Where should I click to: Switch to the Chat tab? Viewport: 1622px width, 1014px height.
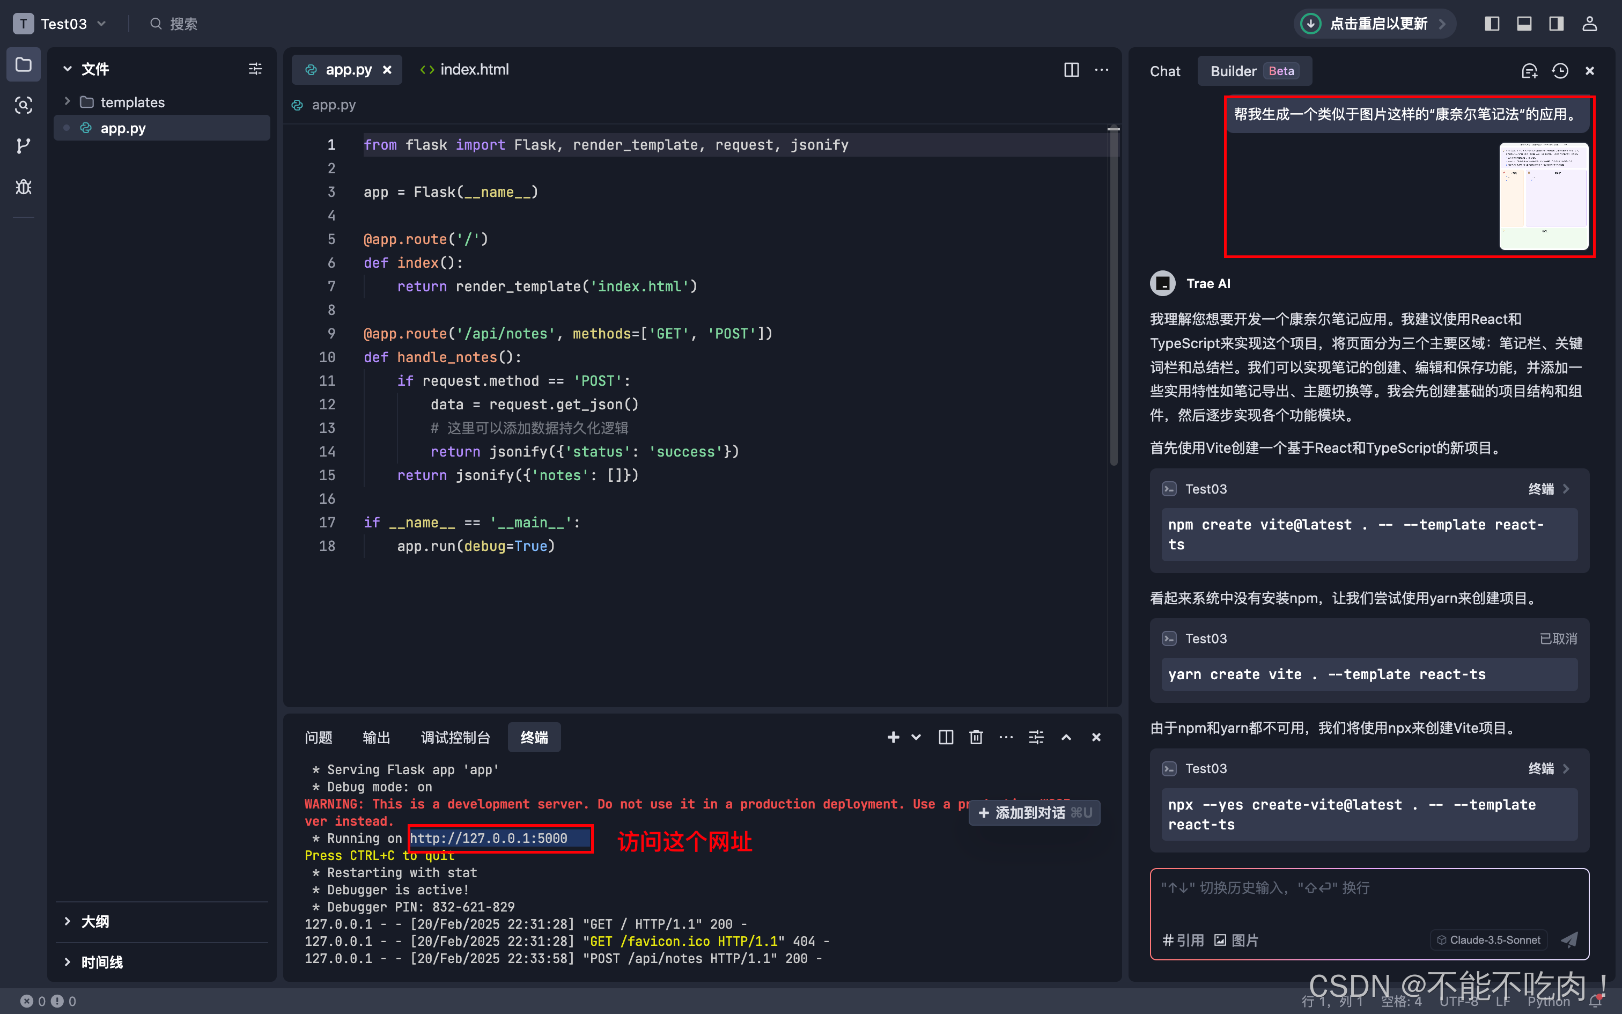coord(1165,71)
